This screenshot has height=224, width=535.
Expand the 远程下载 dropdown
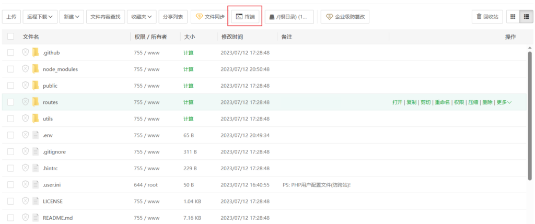coord(40,16)
